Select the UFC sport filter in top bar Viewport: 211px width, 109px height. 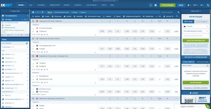pyautogui.click(x=158, y=16)
